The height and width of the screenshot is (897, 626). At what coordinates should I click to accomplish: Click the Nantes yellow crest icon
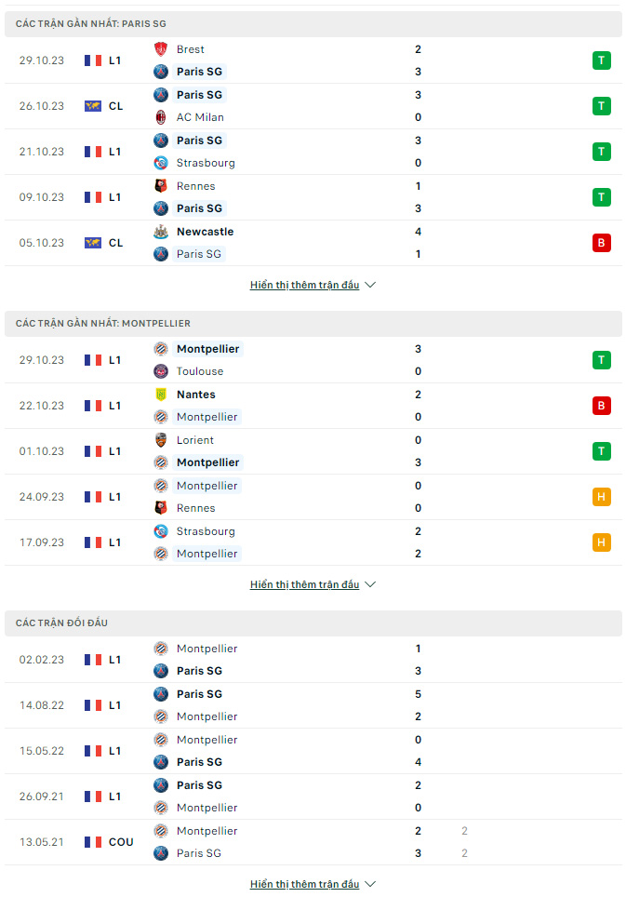coord(161,395)
